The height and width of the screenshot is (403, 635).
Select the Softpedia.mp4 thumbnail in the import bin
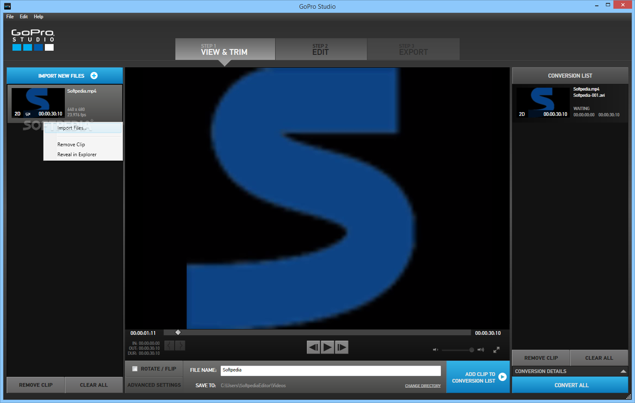tap(38, 103)
